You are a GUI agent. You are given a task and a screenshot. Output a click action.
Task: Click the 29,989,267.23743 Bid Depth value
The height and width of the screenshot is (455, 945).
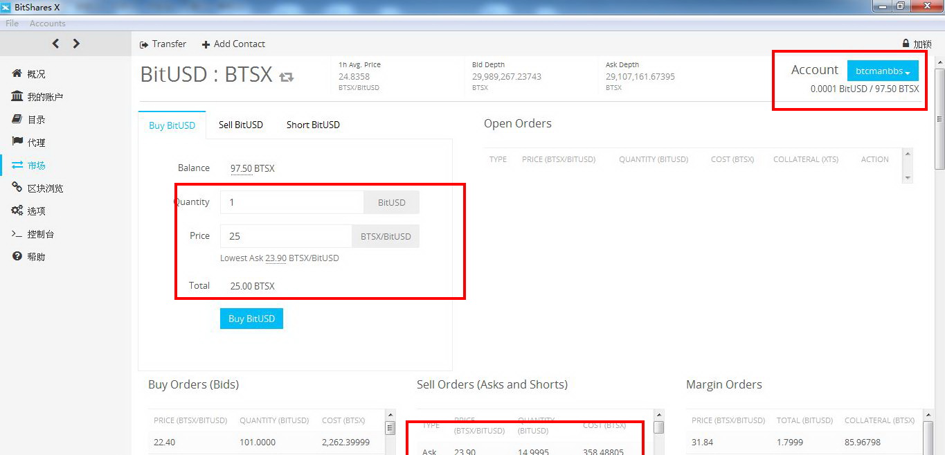coord(507,77)
